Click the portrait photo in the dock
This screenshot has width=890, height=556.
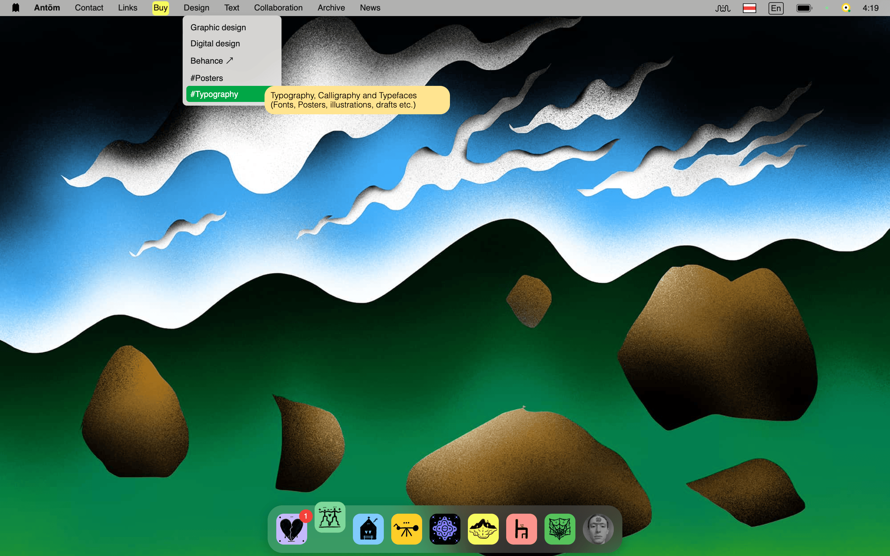pos(598,529)
